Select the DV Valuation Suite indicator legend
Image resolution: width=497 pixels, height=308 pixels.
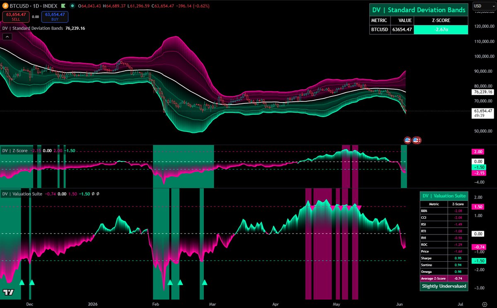click(x=22, y=193)
